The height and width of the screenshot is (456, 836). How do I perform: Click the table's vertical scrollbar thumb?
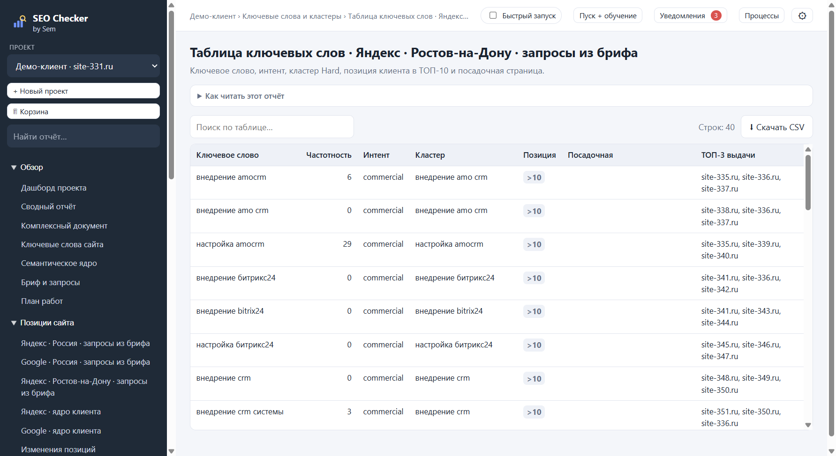pos(808,182)
